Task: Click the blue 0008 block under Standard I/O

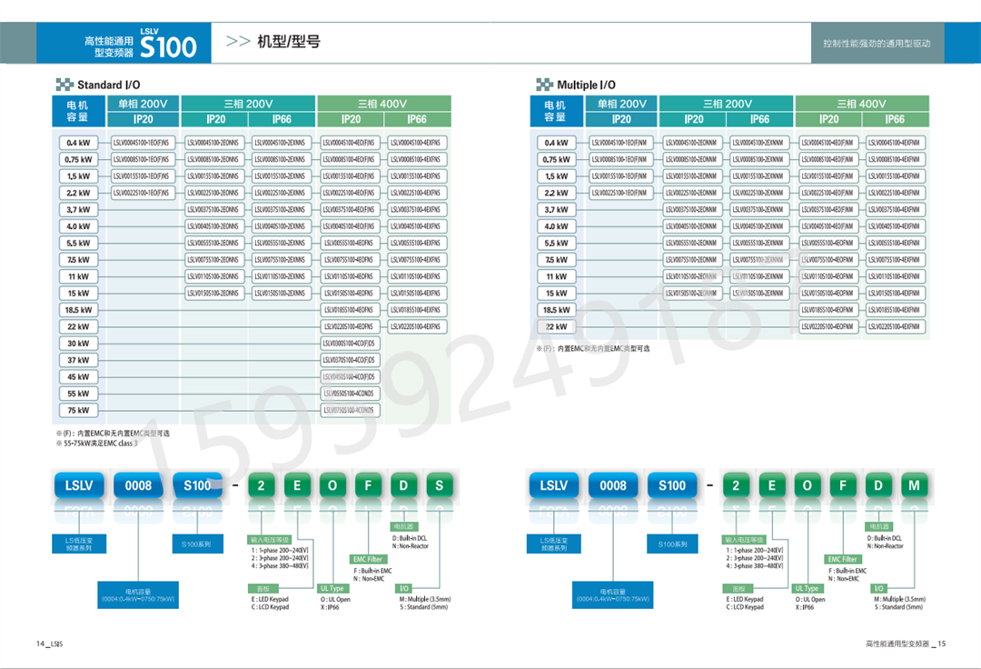Action: [138, 485]
